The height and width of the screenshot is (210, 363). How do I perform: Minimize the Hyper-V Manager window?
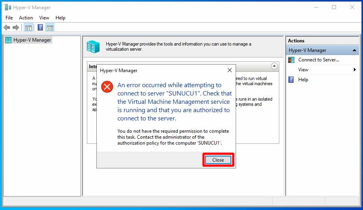click(x=316, y=8)
